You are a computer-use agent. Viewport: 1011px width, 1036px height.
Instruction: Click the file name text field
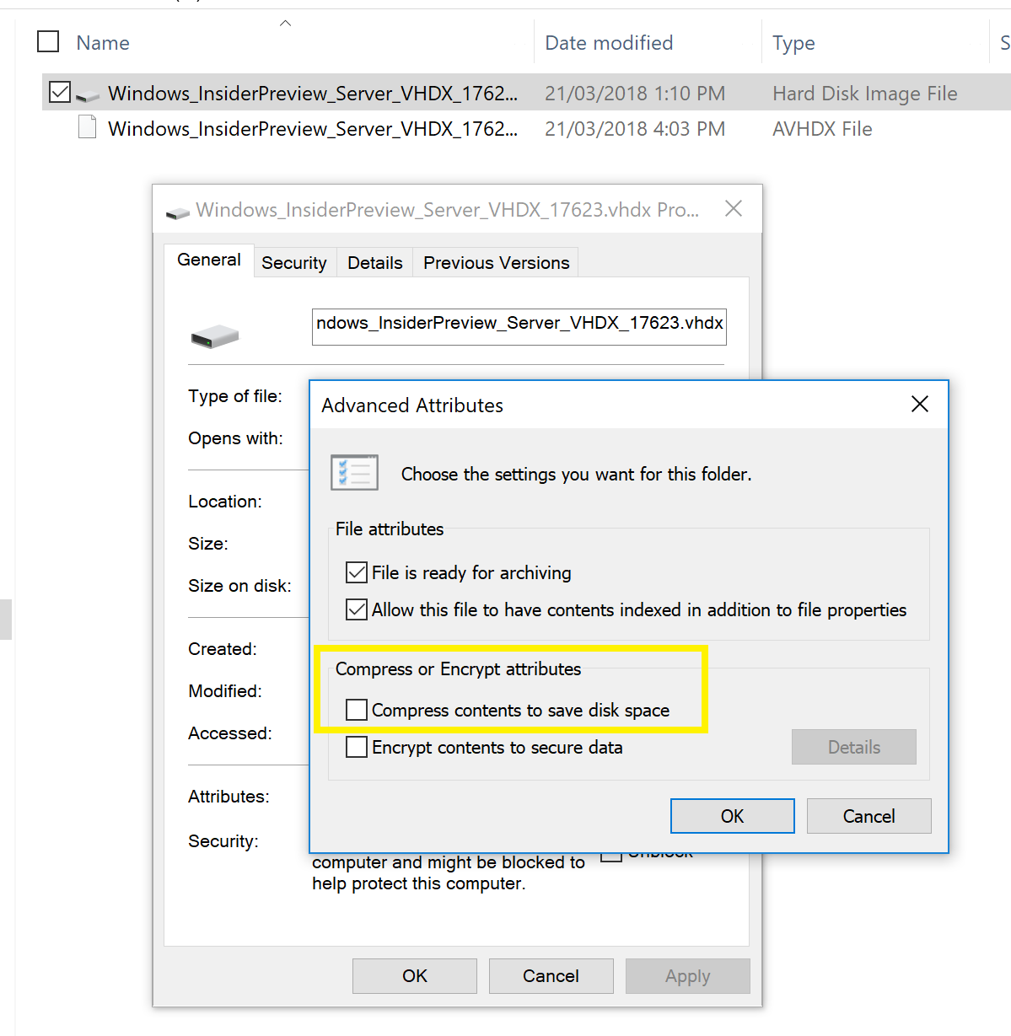click(519, 326)
